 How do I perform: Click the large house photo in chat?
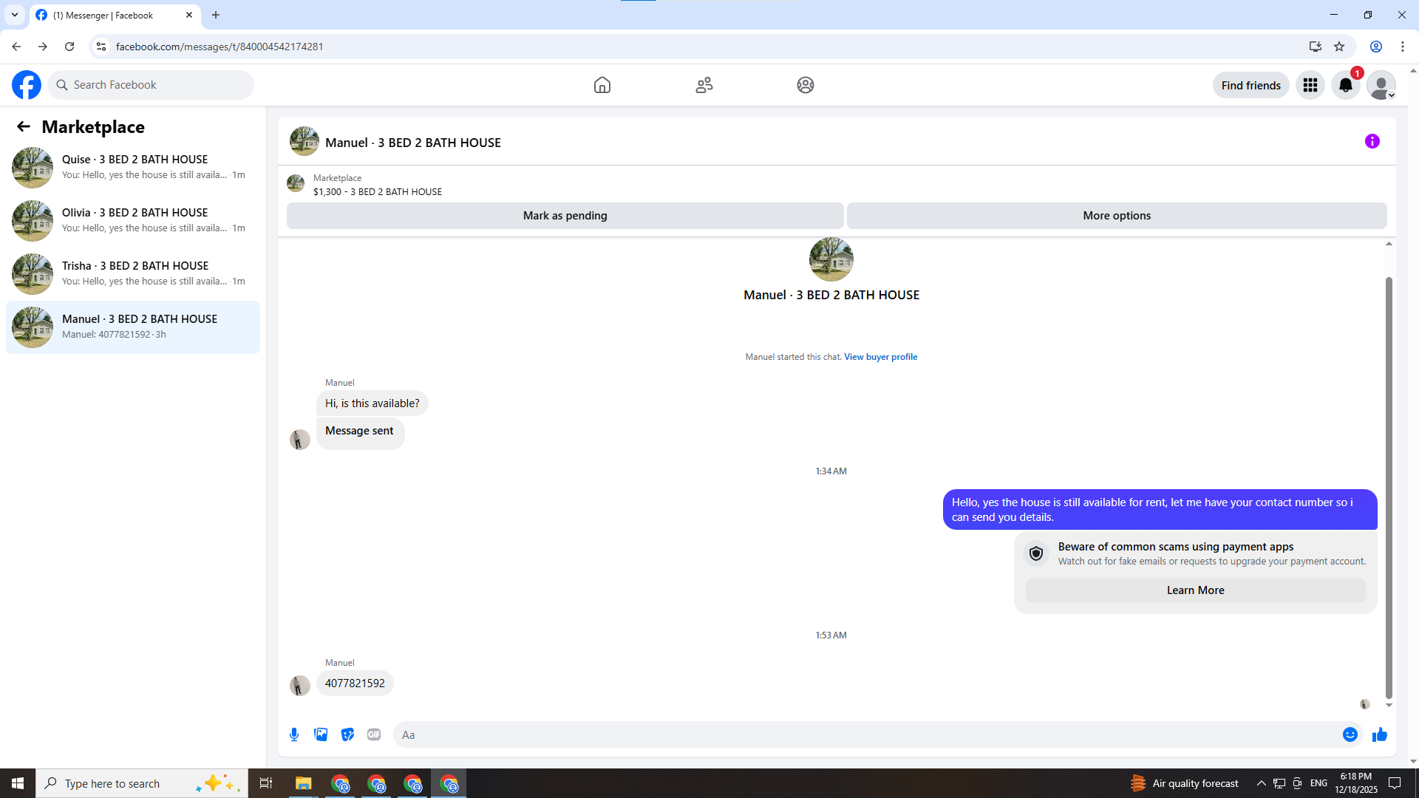click(831, 259)
